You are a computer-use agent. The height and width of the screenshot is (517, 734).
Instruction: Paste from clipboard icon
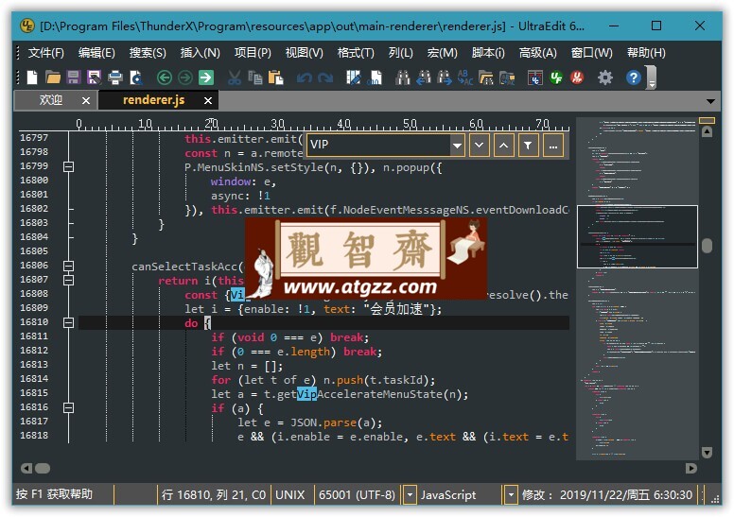pyautogui.click(x=275, y=78)
